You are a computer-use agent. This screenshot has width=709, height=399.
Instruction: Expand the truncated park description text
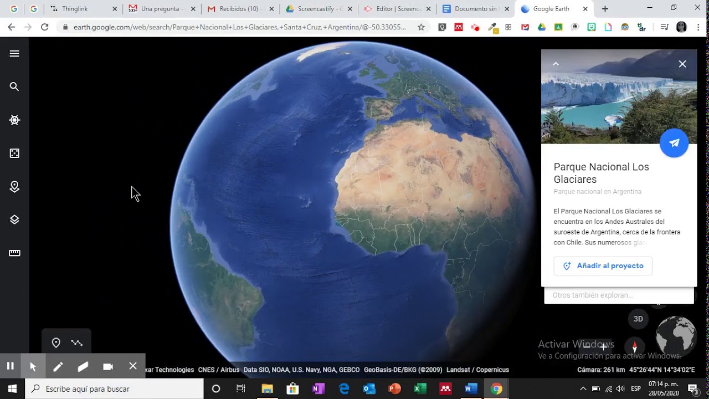(617, 227)
